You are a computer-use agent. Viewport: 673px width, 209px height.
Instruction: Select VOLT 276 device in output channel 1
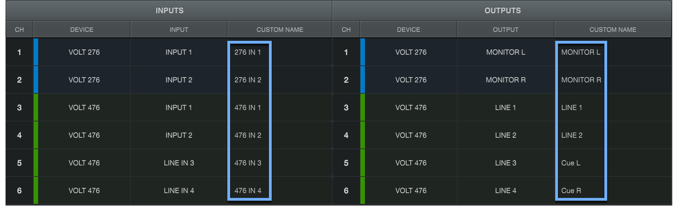click(x=411, y=52)
